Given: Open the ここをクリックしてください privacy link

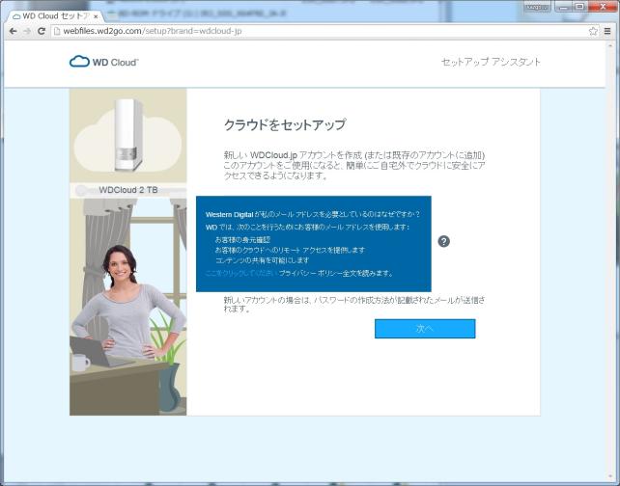Looking at the screenshot, I should point(242,273).
